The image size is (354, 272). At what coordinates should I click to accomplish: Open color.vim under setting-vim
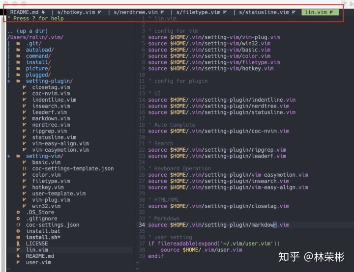click(x=46, y=175)
